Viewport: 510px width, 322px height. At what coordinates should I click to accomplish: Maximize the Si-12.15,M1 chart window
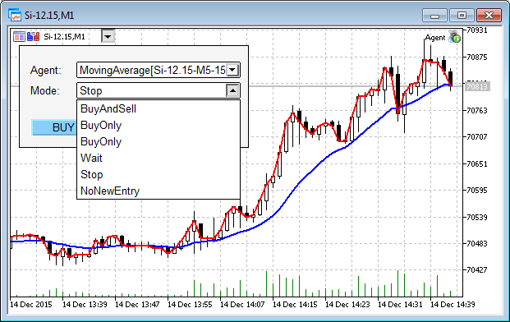[x=462, y=16]
